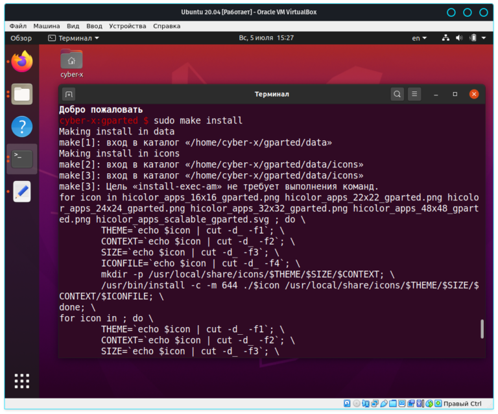Open the Устройства menu
This screenshot has width=498, height=414.
(x=127, y=26)
